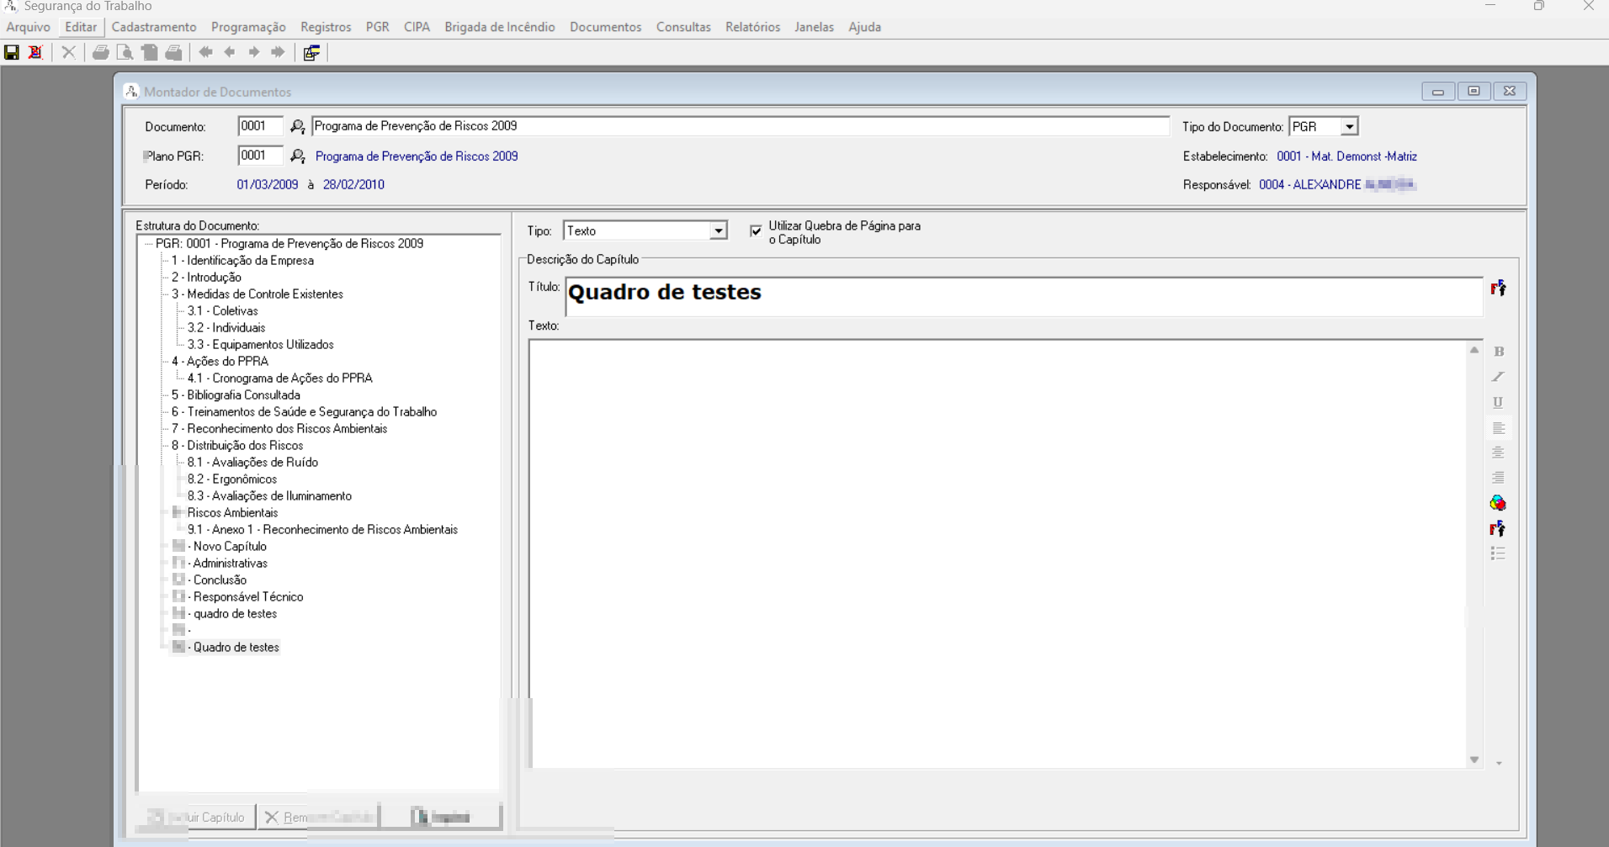The width and height of the screenshot is (1609, 847).
Task: Click the Save diskette icon
Action: click(x=11, y=52)
